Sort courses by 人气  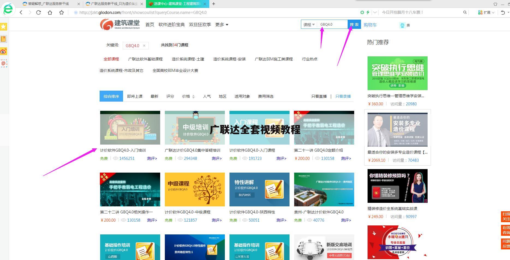point(207,96)
